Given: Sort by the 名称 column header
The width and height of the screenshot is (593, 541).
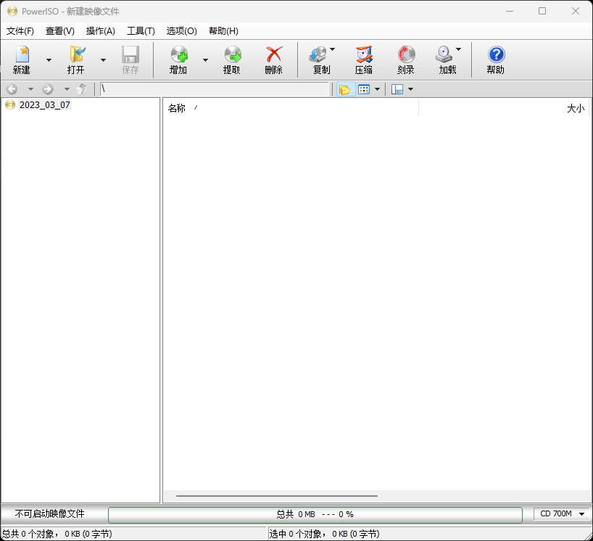Looking at the screenshot, I should [x=291, y=108].
